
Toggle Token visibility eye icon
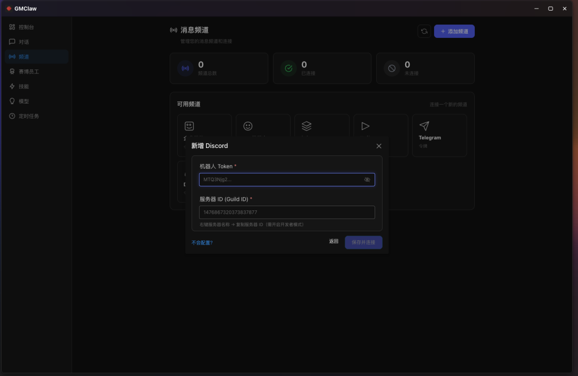point(367,179)
